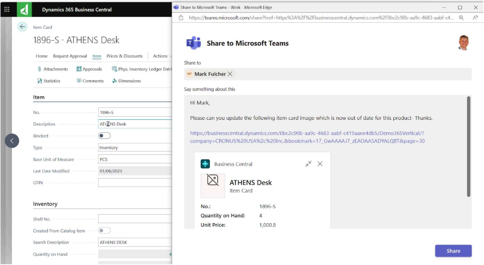Image resolution: width=484 pixels, height=265 pixels.
Task: Click the Dynamics 365 Business Central title
Action: 77,10
